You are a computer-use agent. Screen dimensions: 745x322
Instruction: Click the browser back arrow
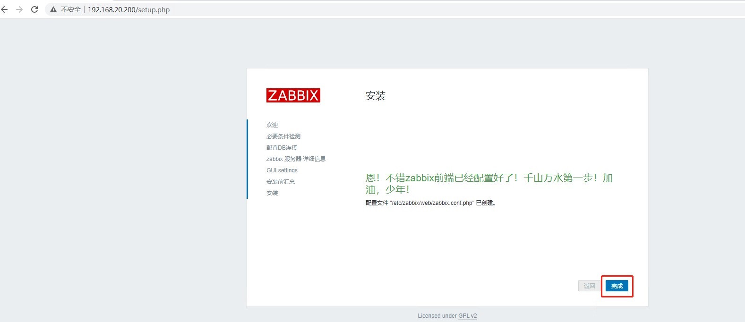[x=4, y=9]
